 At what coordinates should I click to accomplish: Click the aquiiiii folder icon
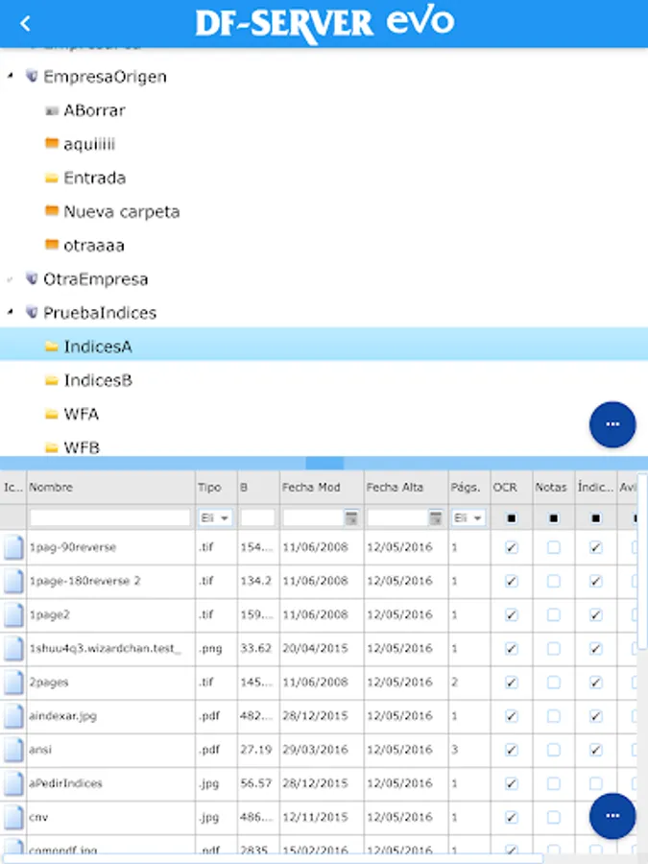[x=51, y=144]
